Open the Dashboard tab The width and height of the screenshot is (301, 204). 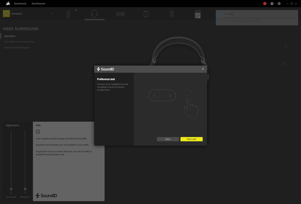[x=39, y=3]
